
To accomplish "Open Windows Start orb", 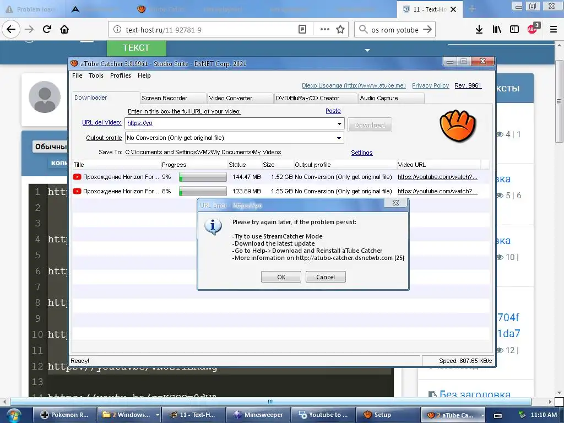I will point(14,415).
